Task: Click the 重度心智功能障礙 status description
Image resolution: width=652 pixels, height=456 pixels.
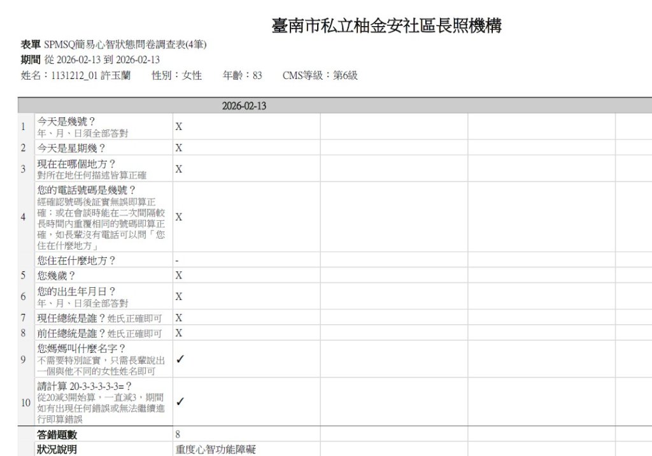Action: (215, 450)
